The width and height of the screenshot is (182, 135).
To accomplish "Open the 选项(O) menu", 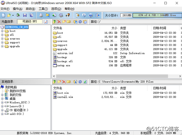I will [56, 9].
